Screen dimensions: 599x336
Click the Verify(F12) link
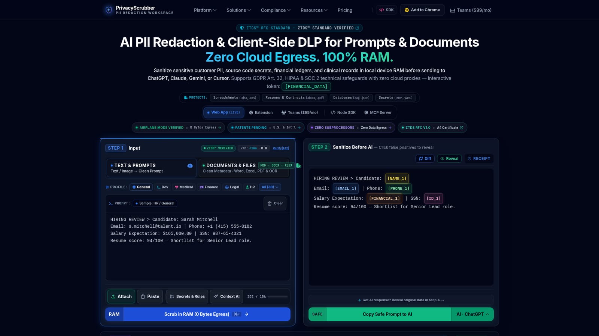click(x=281, y=148)
